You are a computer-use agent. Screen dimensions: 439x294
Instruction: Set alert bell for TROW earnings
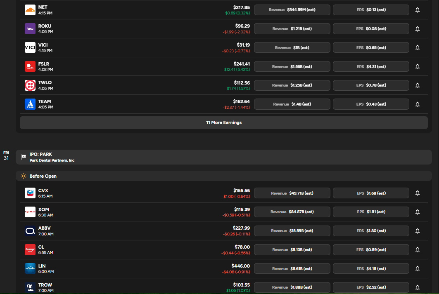click(418, 287)
